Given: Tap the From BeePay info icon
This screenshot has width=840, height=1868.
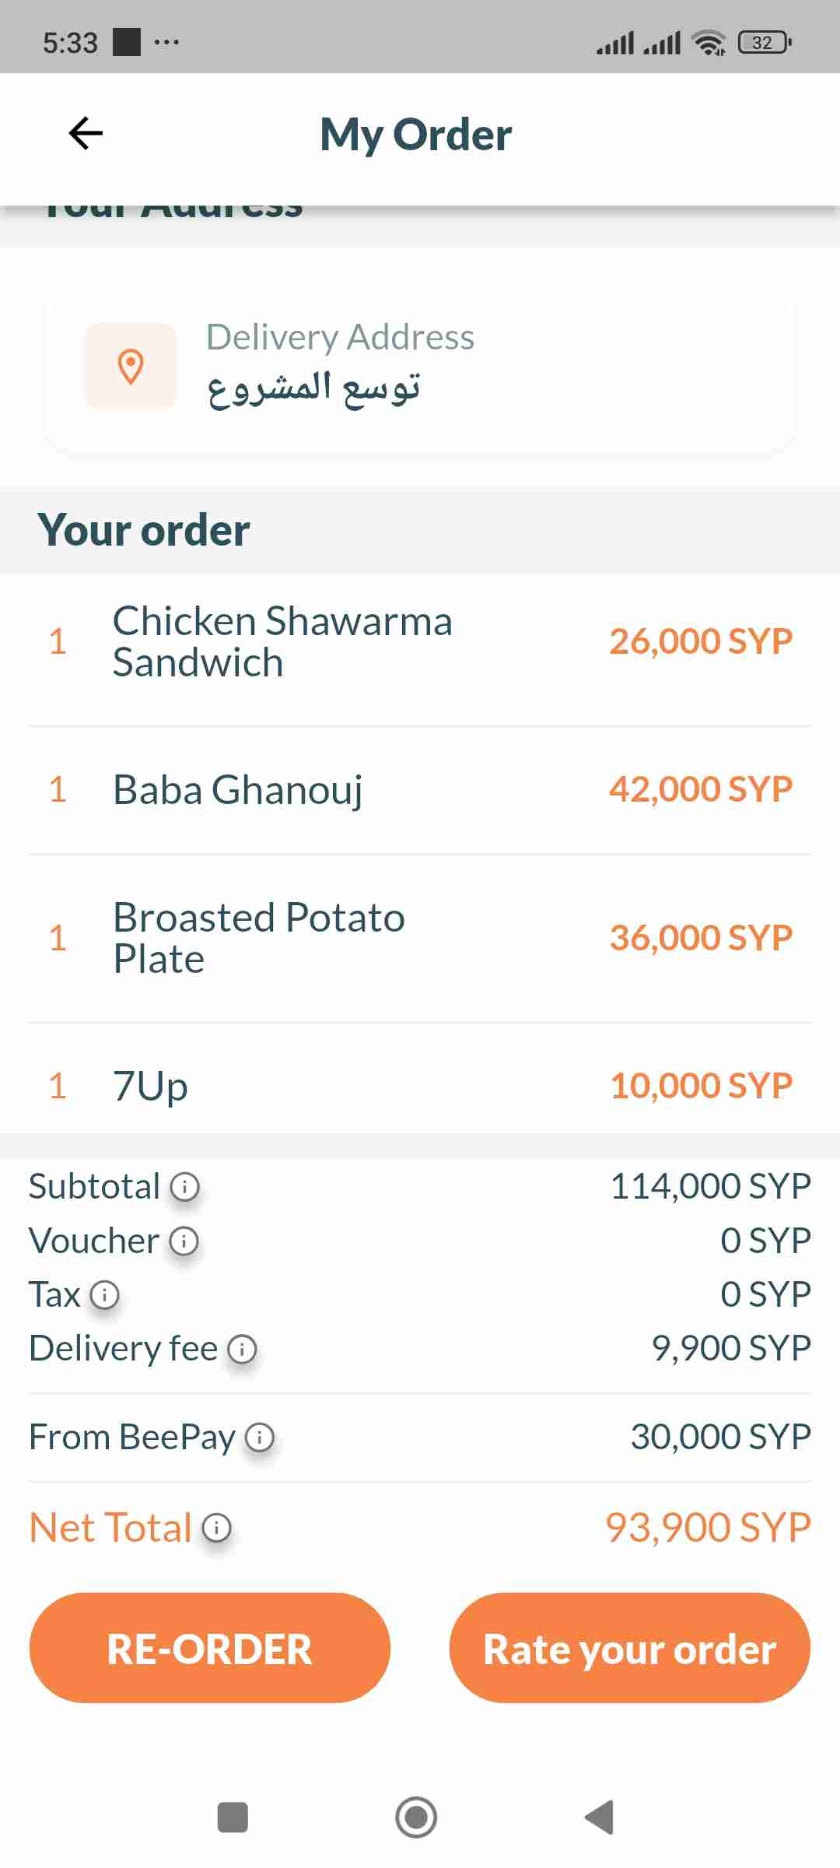Looking at the screenshot, I should tap(260, 1438).
